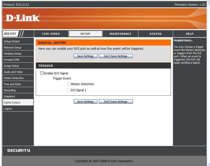Check the Motion Detection trigger event
Screen dimensions: 210x166
point(69,84)
